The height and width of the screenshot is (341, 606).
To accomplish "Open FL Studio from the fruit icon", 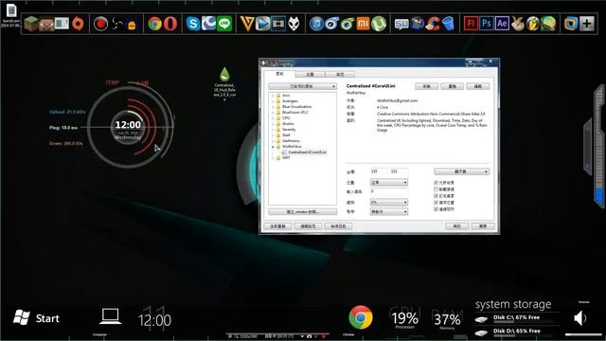I will (x=532, y=24).
